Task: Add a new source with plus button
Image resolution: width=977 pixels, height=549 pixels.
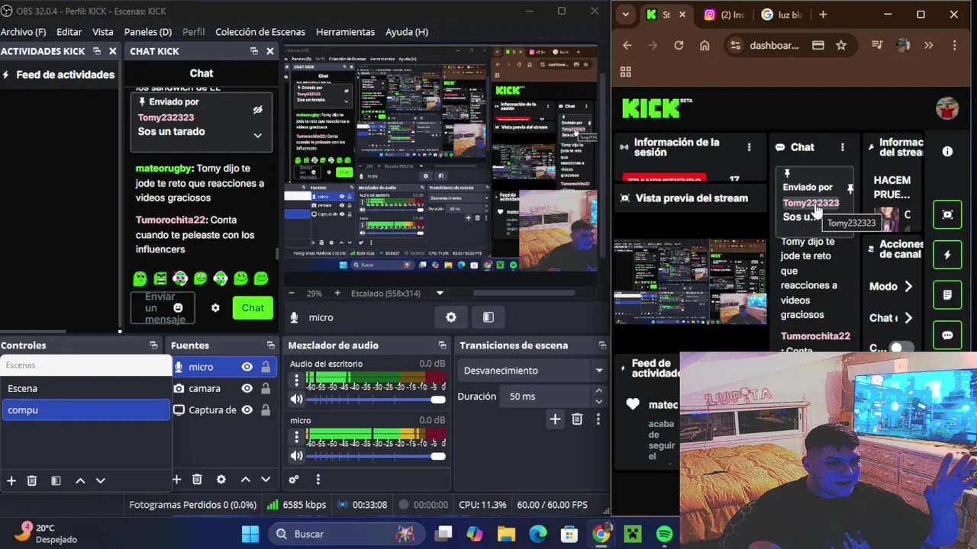Action: pyautogui.click(x=177, y=480)
